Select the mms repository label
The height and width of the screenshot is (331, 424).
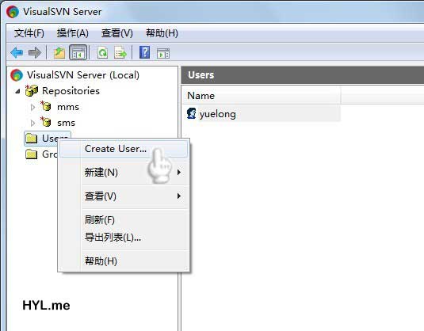pyautogui.click(x=68, y=107)
